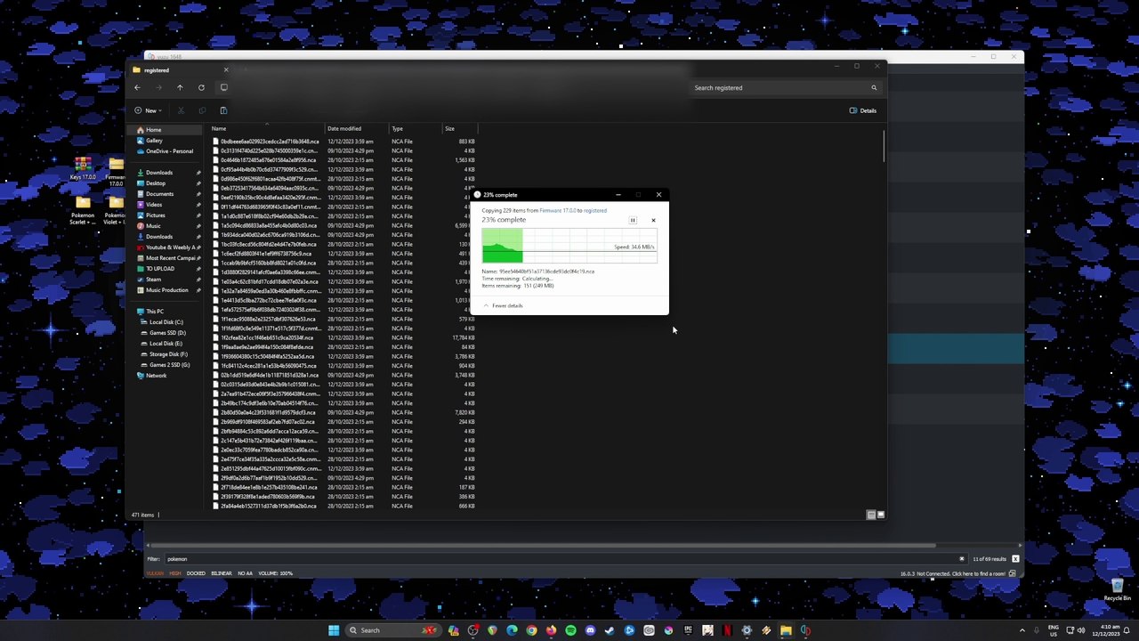The image size is (1139, 641).
Task: Refresh the registered folder view
Action: pos(201,87)
